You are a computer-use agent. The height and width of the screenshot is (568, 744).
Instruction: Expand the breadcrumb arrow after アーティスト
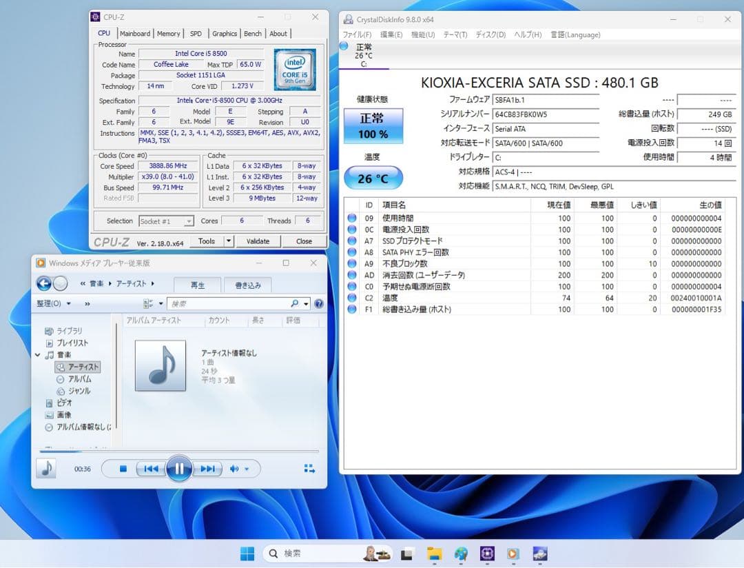[x=153, y=283]
